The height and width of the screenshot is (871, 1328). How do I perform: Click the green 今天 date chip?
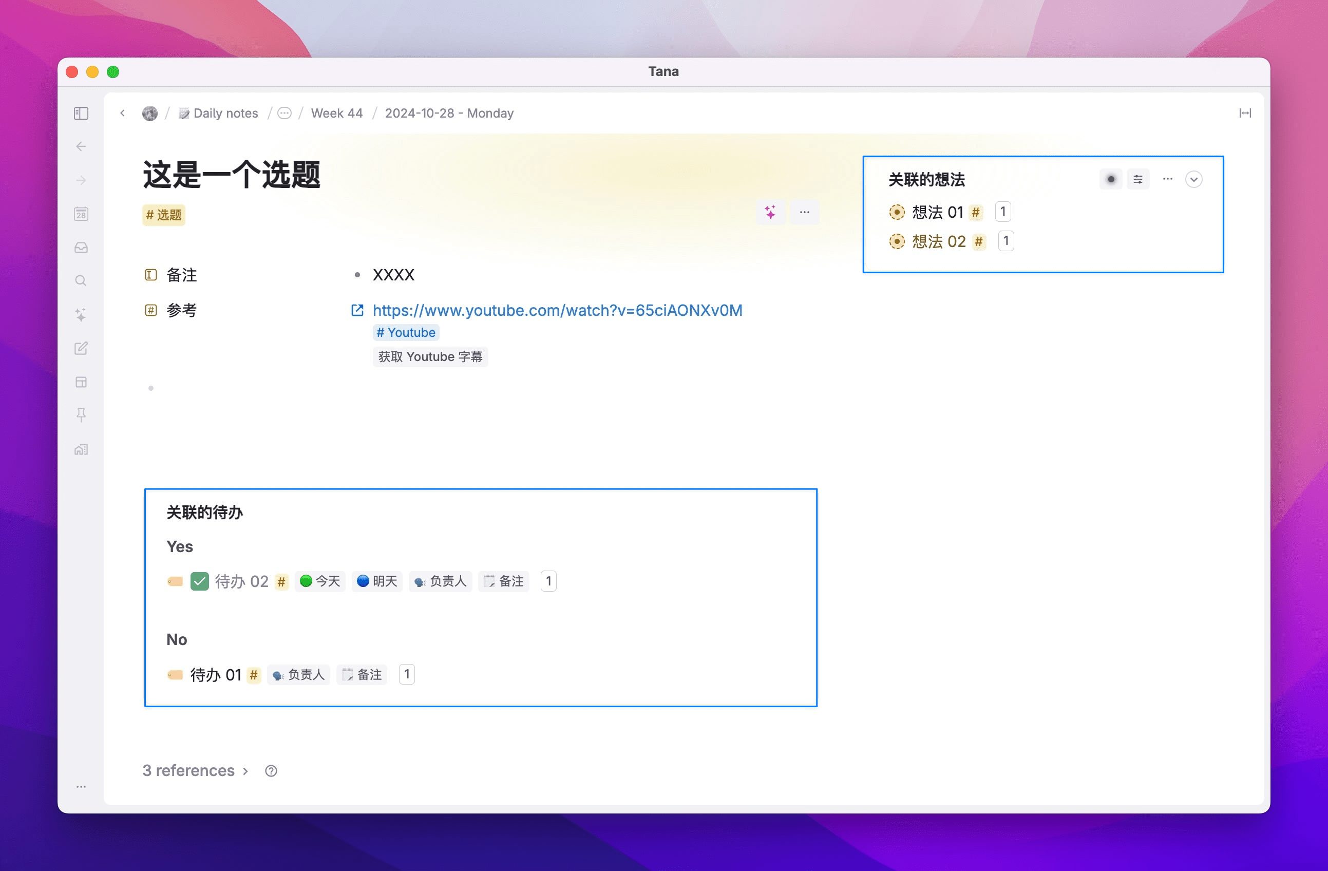(320, 581)
